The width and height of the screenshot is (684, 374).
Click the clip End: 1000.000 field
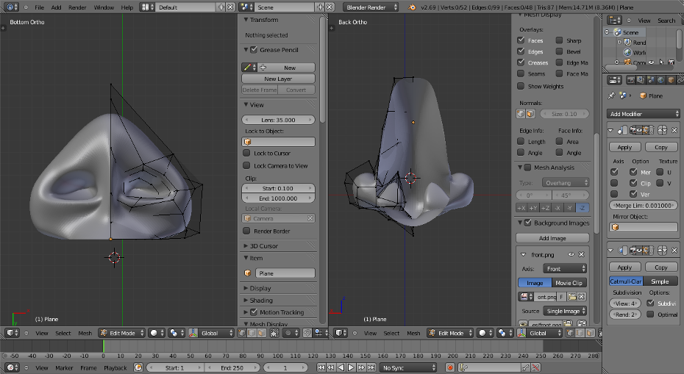click(x=278, y=198)
